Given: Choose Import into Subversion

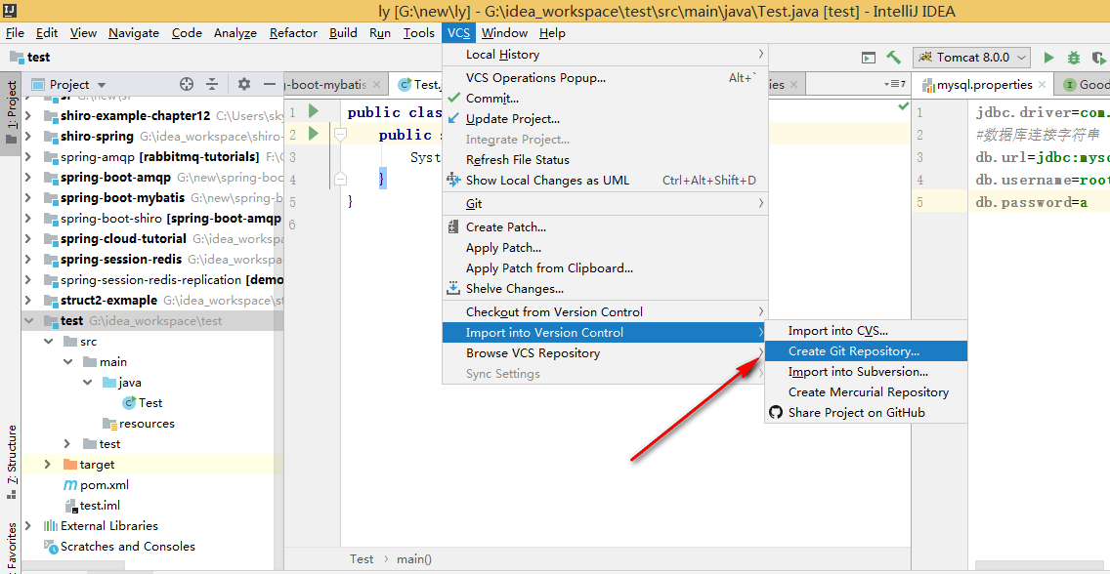Looking at the screenshot, I should (x=866, y=371).
